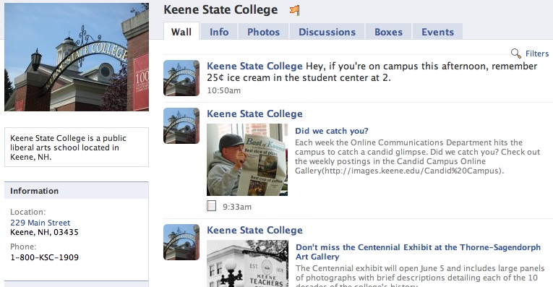
Task: Click the note icon next to 9:33am
Action: (211, 206)
